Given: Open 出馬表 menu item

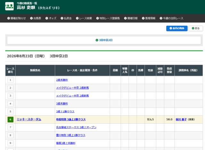Looking at the screenshot, I should click(x=36, y=18).
